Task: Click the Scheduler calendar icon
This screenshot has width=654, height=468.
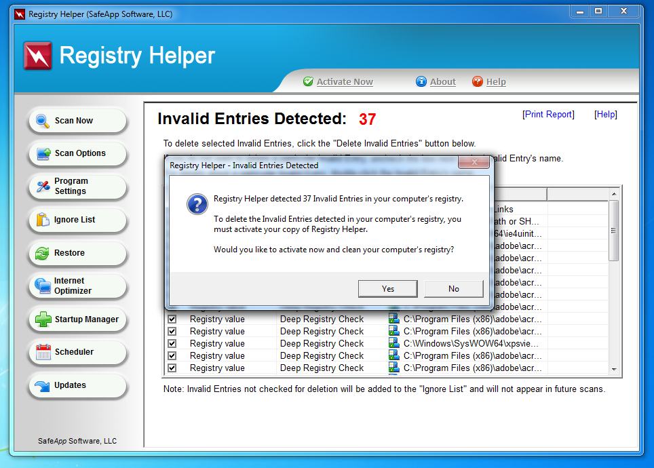Action: point(43,352)
